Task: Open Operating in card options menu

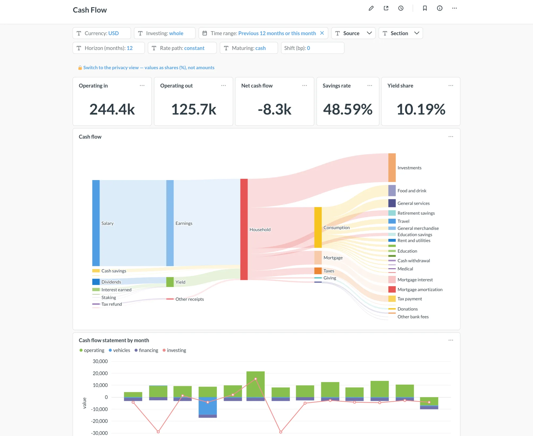Action: [142, 85]
